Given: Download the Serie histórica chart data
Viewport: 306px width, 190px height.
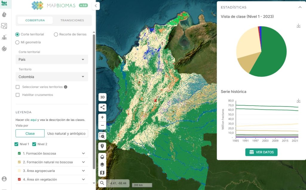Looking at the screenshot, I should [x=298, y=101].
